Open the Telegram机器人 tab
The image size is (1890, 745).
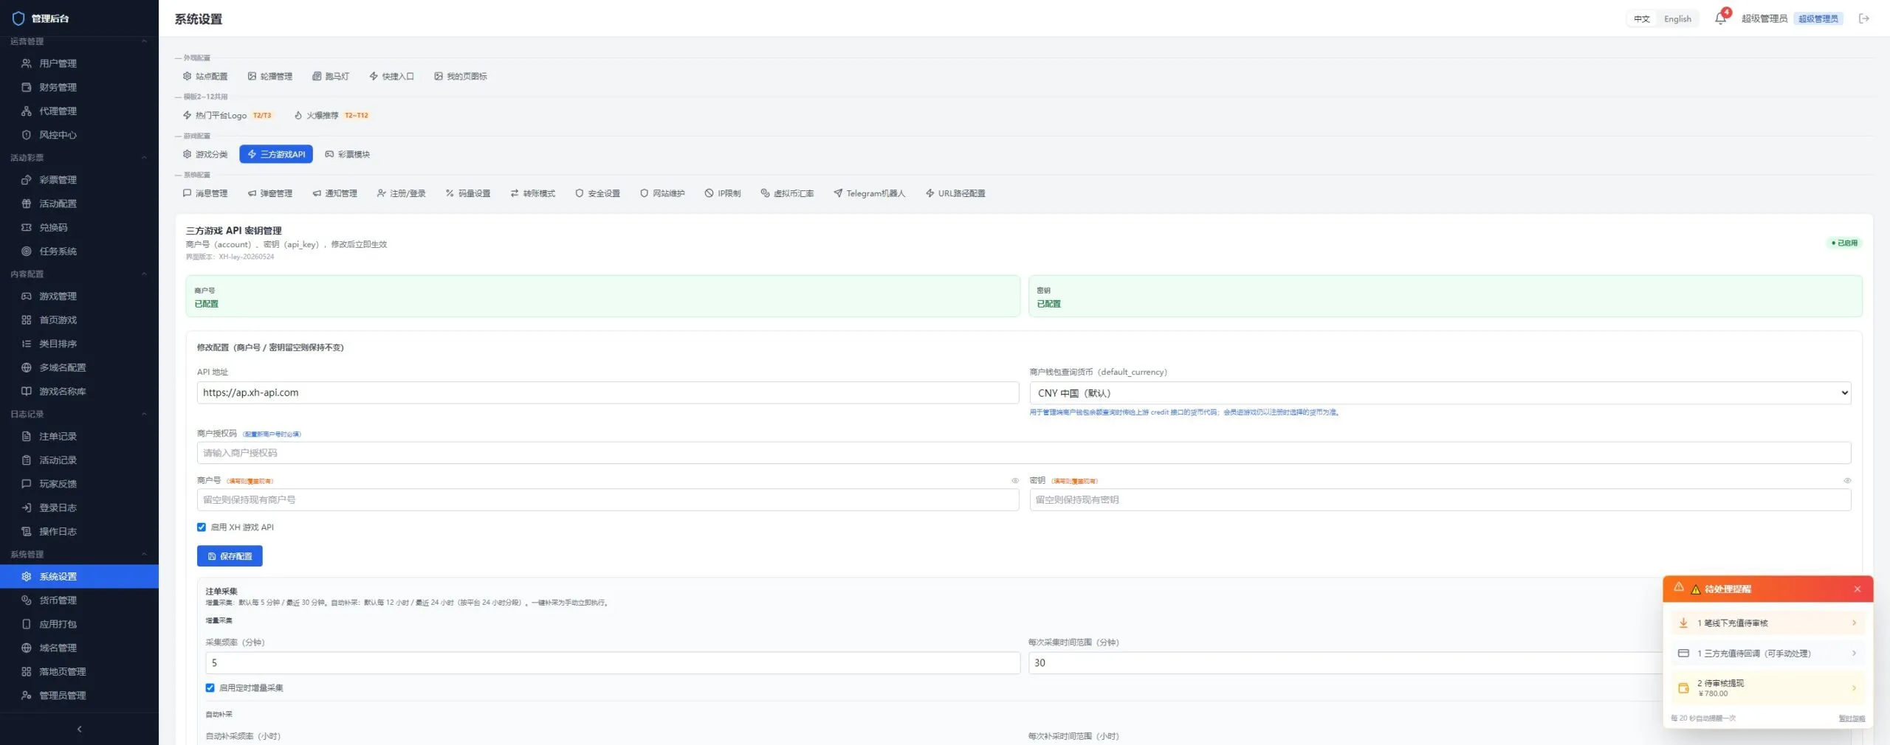click(x=869, y=193)
